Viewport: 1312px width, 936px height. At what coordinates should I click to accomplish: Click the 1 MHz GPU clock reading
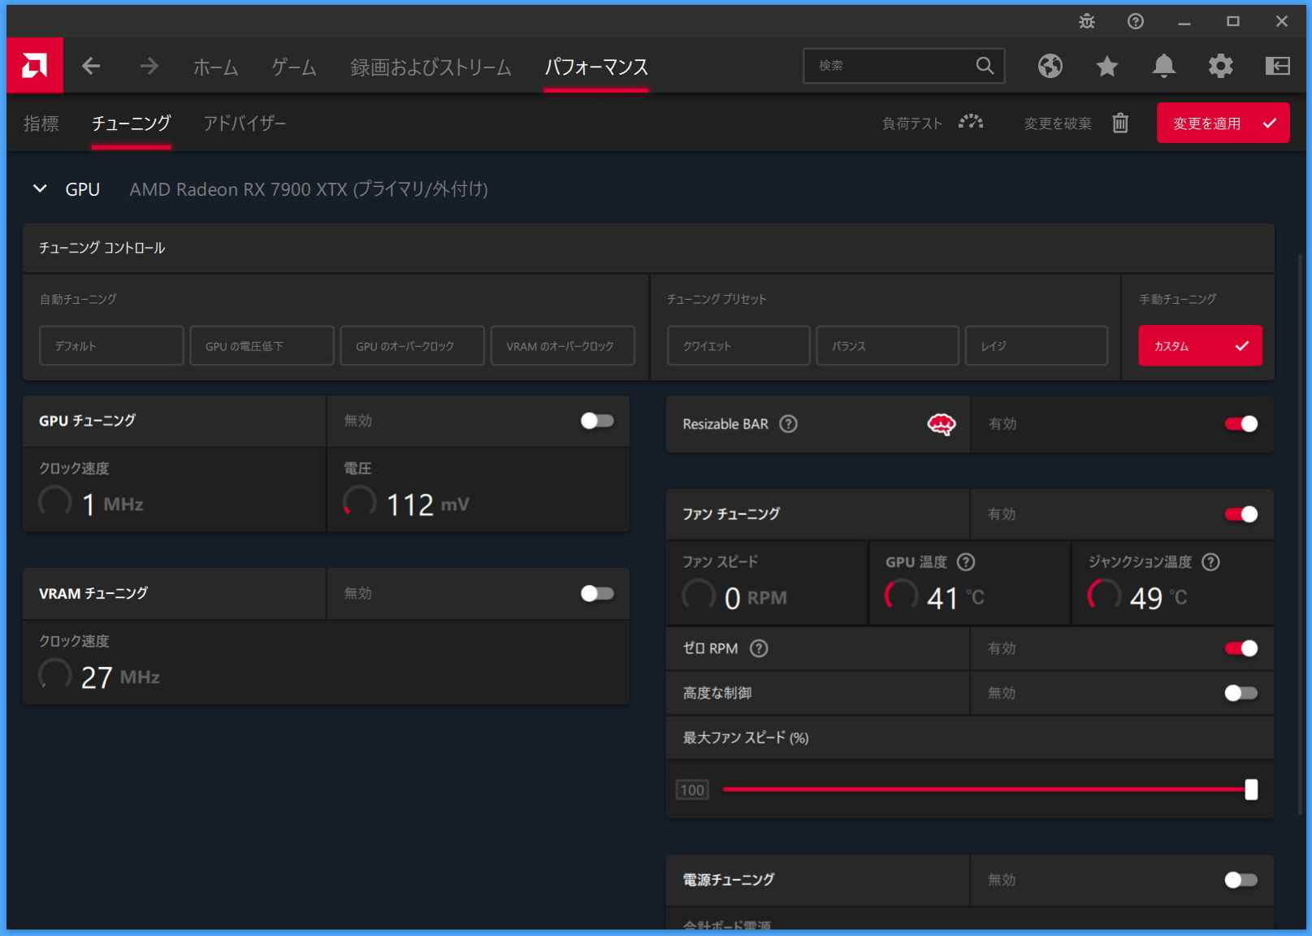point(113,505)
